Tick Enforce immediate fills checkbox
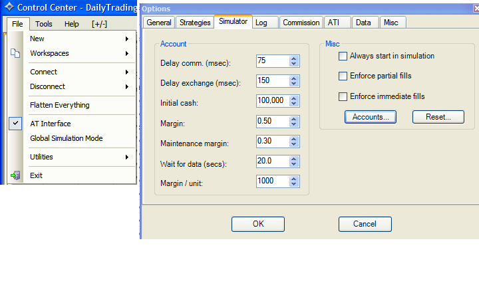The width and height of the screenshot is (479, 299). [343, 97]
